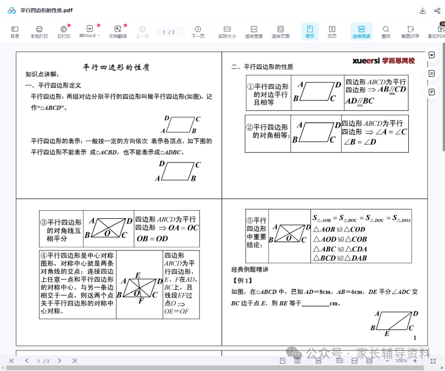Select double page layout in bottom bar
Image resolution: width=445 pixels, height=371 pixels.
297,361
